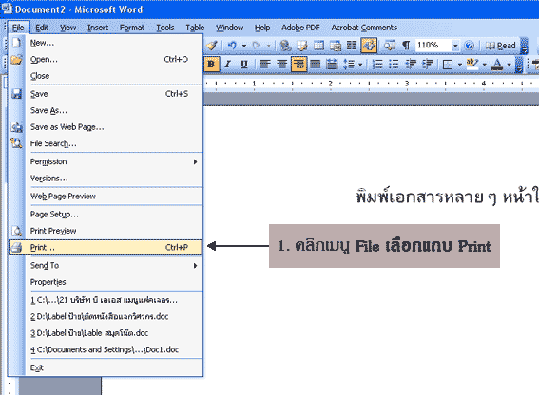Toggle Show/Hide paragraph marks
Screen dimensions: 539x395
[406, 45]
